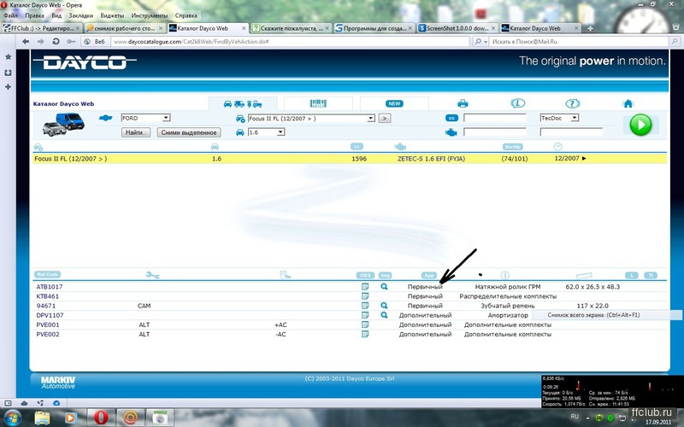684x427 pixels.
Task: Open the 1.6 engine dropdown
Action: tap(267, 132)
